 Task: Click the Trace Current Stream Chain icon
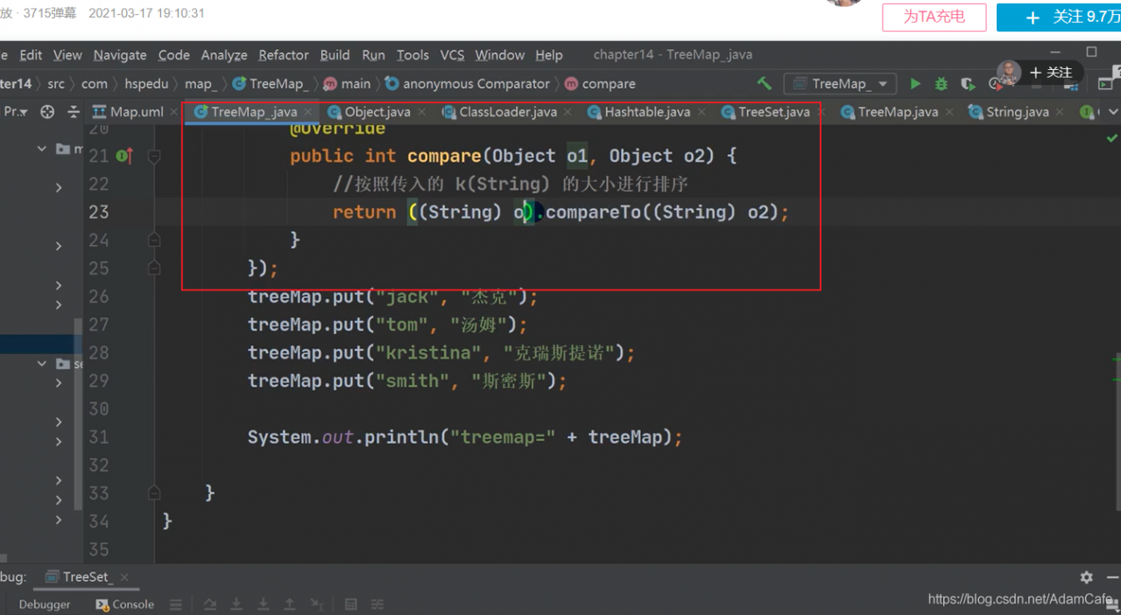pos(377,605)
